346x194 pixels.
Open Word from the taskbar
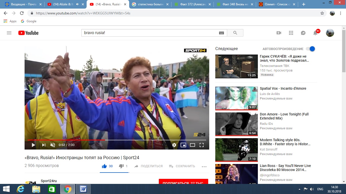[83, 189]
